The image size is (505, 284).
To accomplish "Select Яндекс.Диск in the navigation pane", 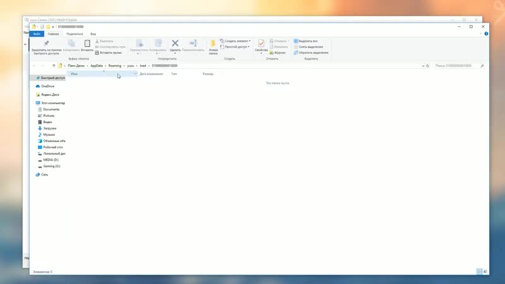I will click(x=48, y=95).
